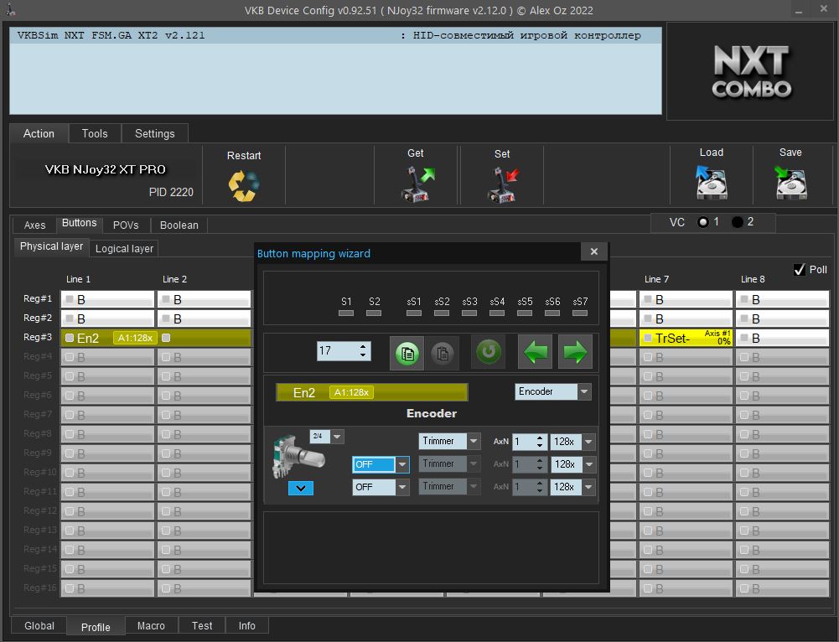
Task: Switch to the POVs tab
Action: (126, 225)
